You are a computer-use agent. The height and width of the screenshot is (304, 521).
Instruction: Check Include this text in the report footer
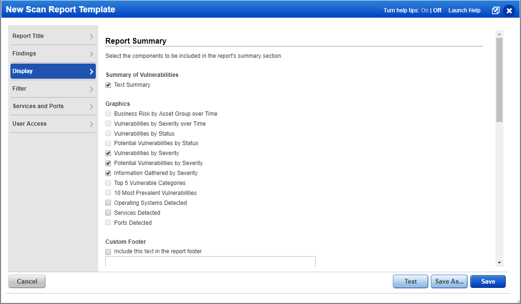click(108, 251)
